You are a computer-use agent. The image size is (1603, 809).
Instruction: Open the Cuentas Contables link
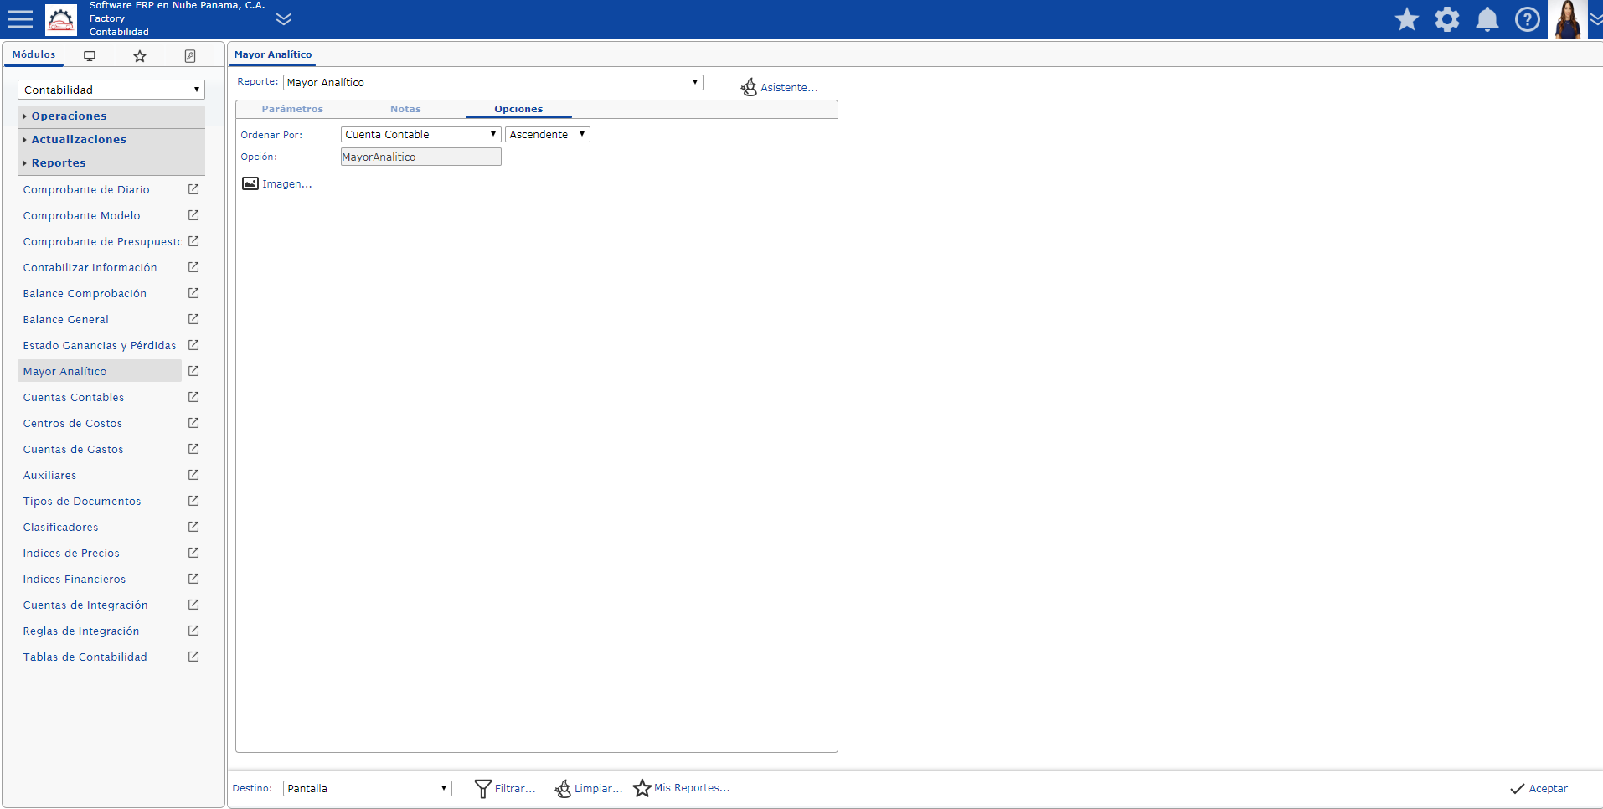(74, 397)
